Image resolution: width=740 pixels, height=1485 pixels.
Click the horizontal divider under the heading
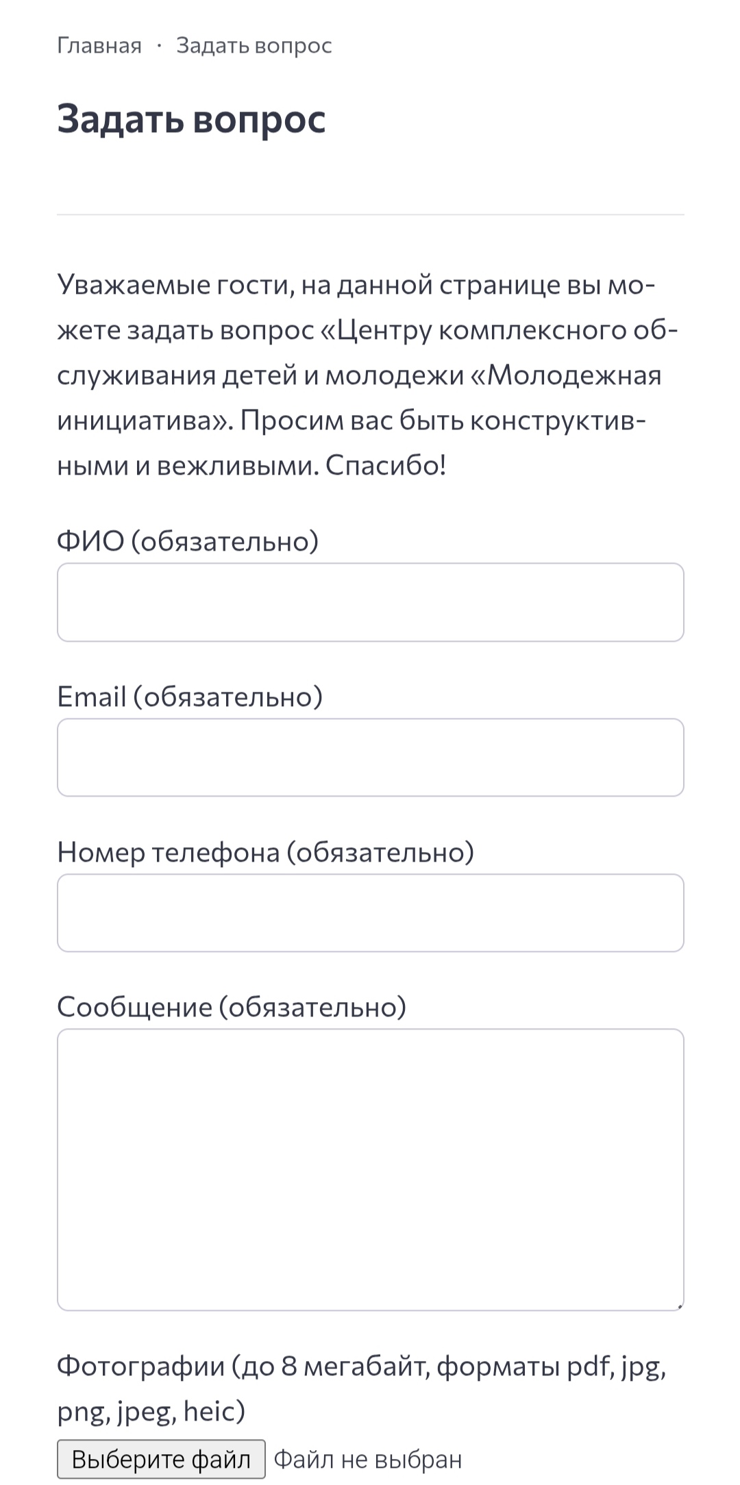[x=370, y=214]
